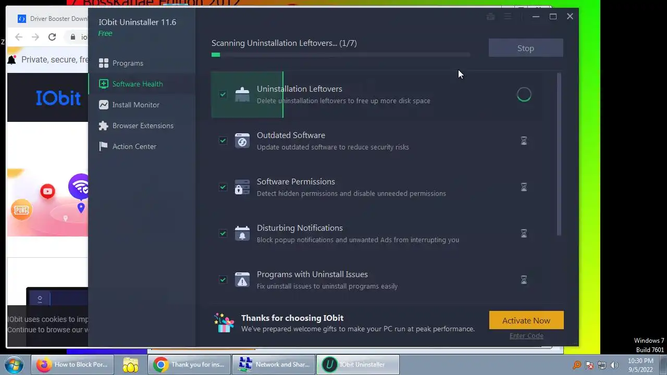
Task: Open the folder taskbar icon
Action: [x=131, y=365]
